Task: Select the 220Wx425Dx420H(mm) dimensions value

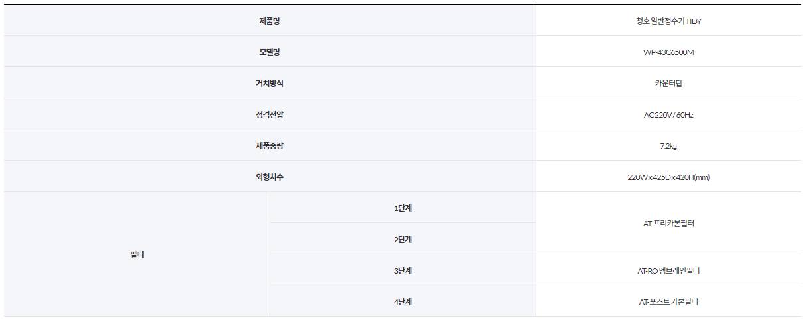Action: coord(668,177)
